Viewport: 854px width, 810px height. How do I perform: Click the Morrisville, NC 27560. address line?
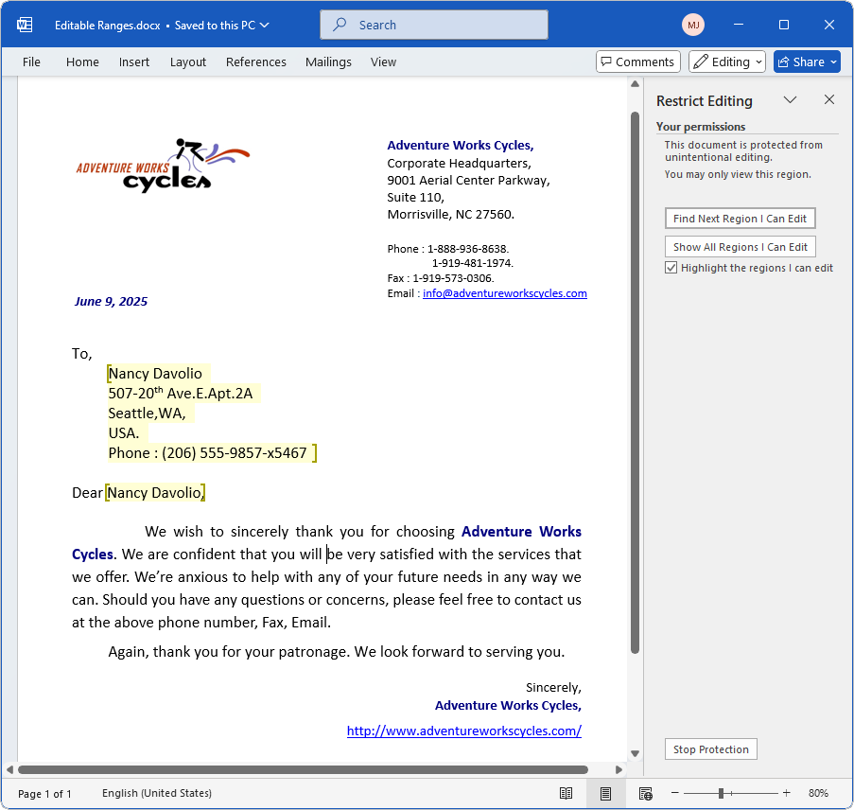coord(450,214)
